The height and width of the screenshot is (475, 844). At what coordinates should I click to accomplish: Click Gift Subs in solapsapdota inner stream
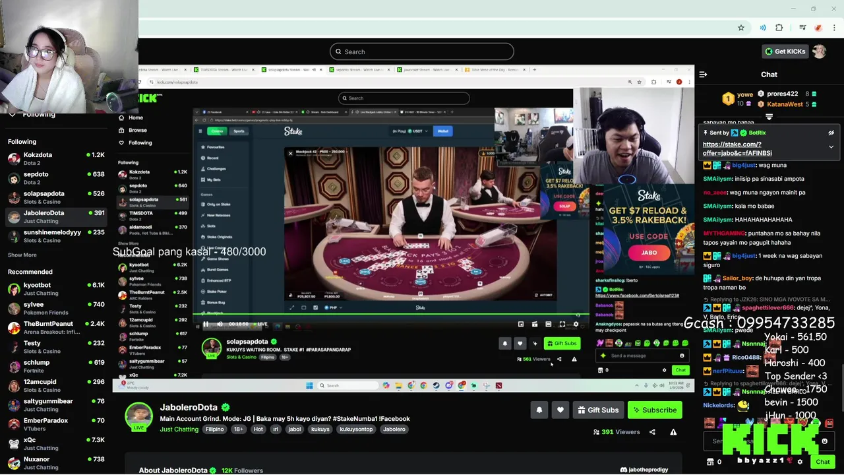(562, 343)
